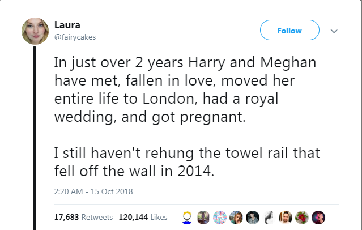Expand the tweet options chevron
362x230 pixels.
pos(333,31)
